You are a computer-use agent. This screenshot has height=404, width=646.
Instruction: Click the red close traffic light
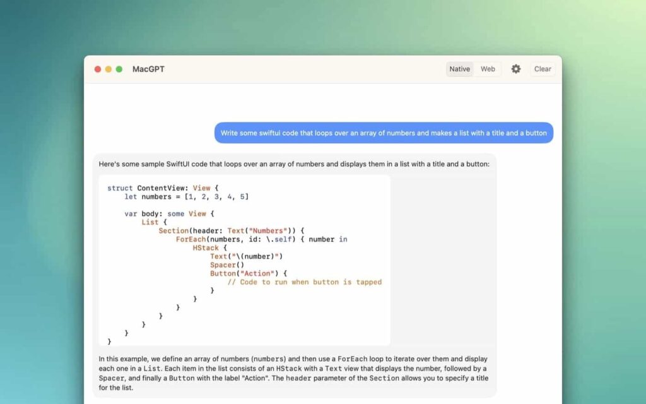point(98,69)
